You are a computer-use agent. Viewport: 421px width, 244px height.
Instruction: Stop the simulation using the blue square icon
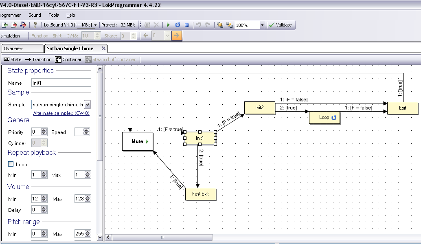tap(186, 25)
